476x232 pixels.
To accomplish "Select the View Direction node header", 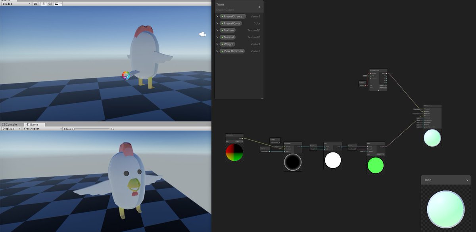I will pos(234,135).
